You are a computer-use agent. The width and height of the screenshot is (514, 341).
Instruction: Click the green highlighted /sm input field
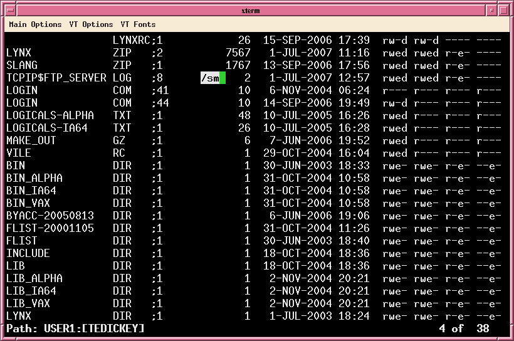click(x=212, y=78)
